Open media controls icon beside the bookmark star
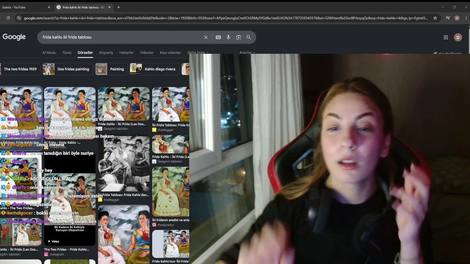The width and height of the screenshot is (470, 264). coord(448,18)
